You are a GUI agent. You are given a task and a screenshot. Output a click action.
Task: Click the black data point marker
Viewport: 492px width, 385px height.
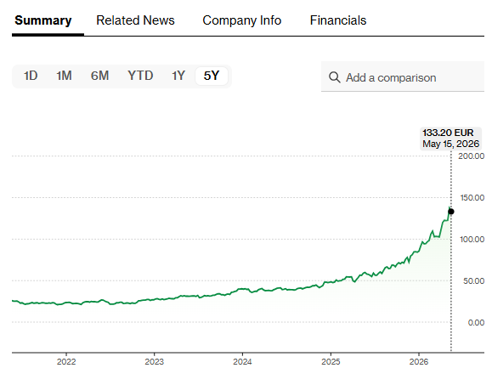coord(451,212)
